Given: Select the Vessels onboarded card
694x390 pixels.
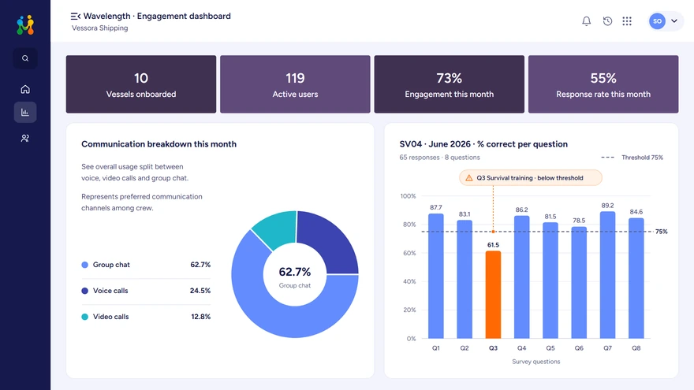Looking at the screenshot, I should point(141,84).
